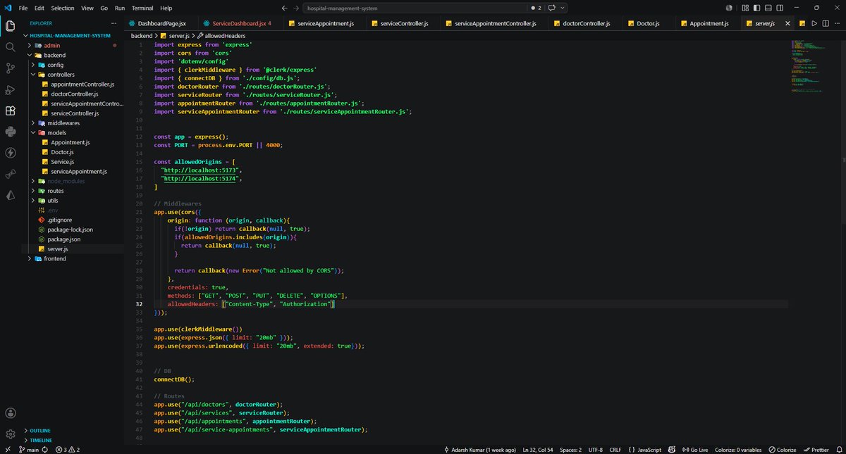Open editor more actions ellipsis menu

coord(836,23)
